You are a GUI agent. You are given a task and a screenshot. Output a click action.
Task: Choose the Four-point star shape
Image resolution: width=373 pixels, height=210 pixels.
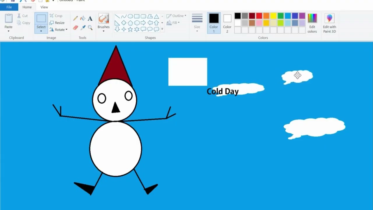[124, 29]
